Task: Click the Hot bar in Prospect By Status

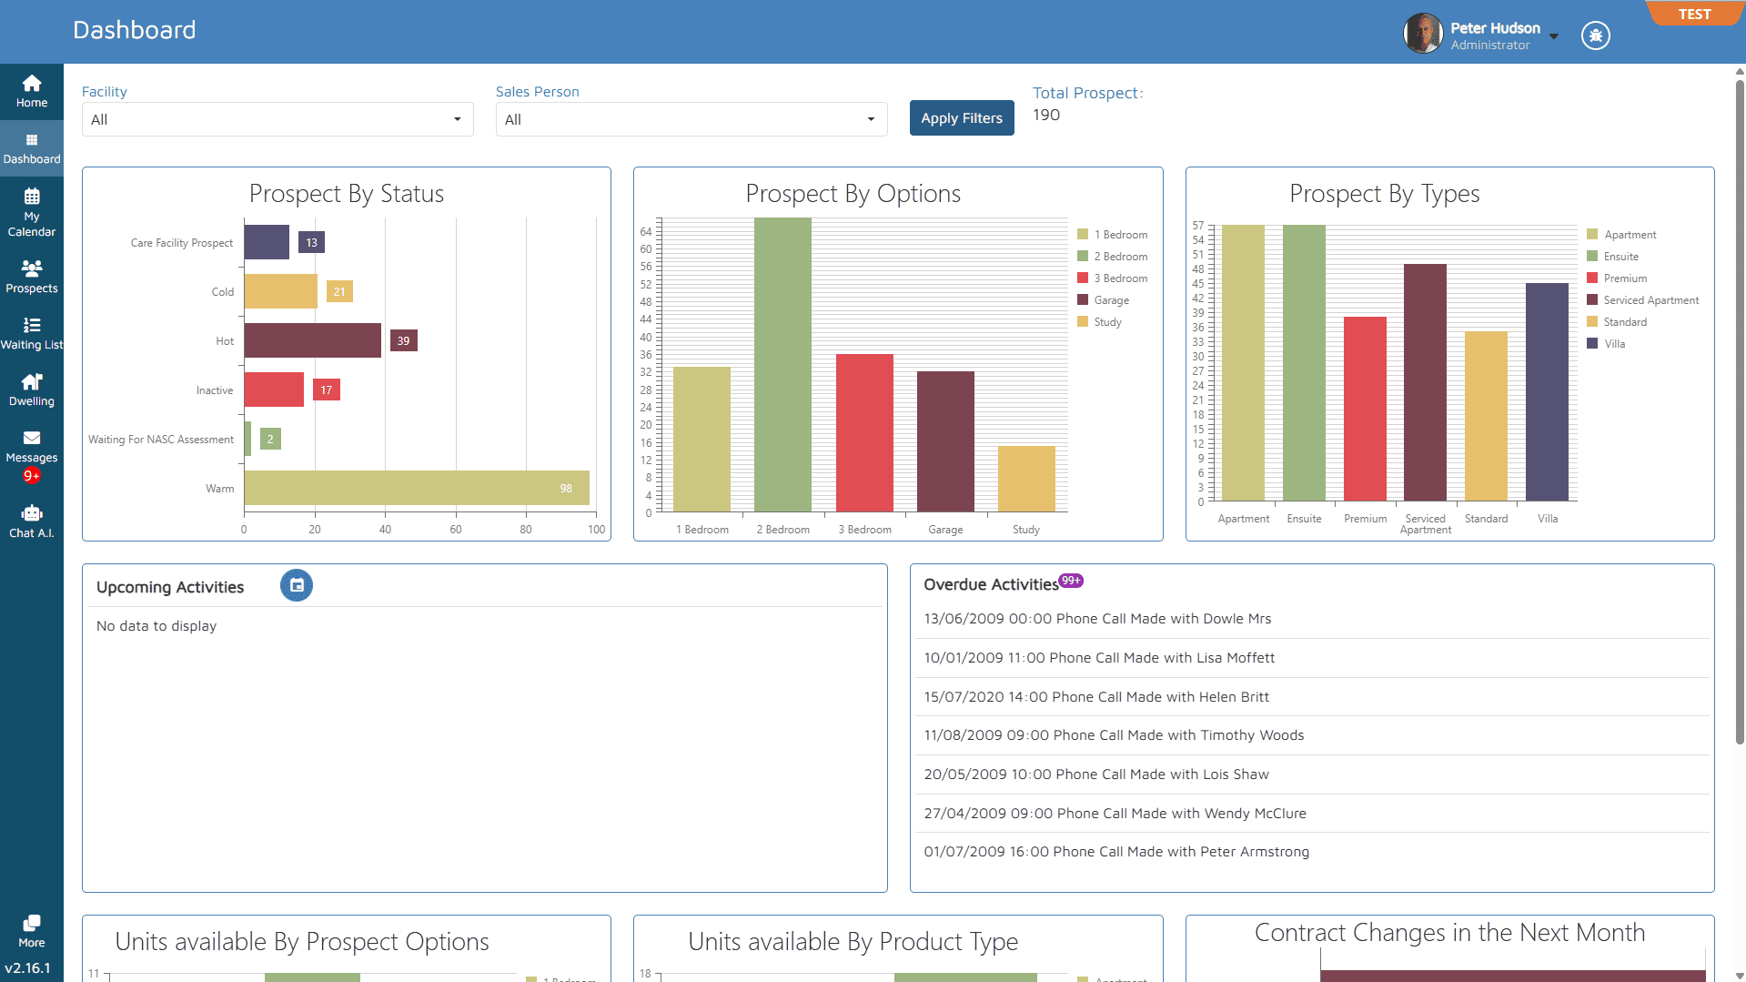Action: click(313, 340)
